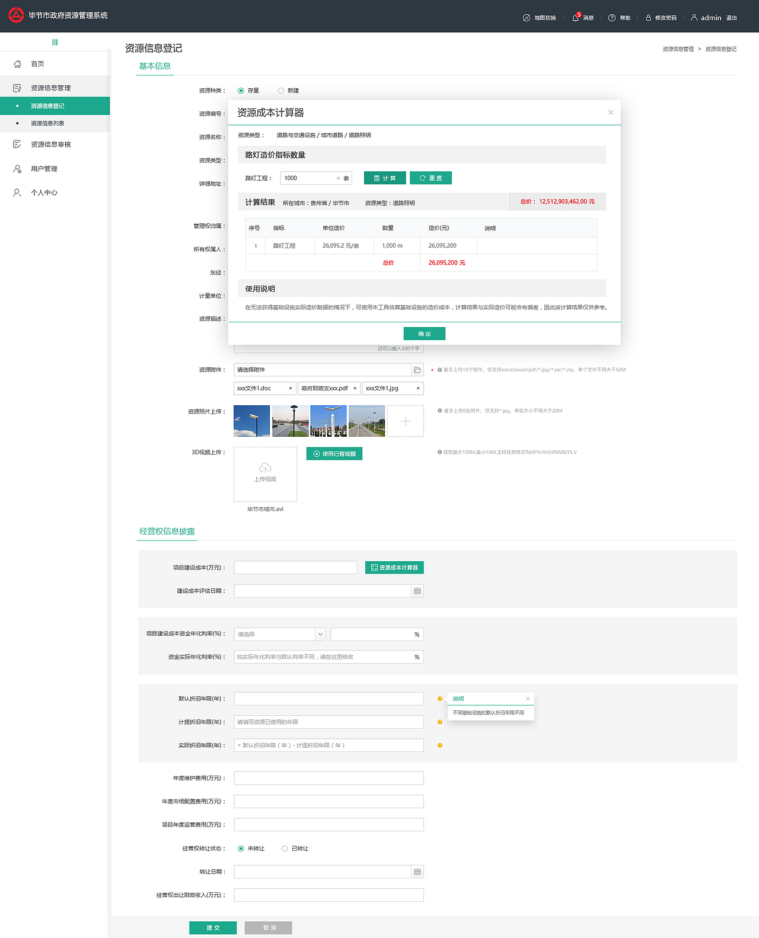Select 已转让 radio option
The image size is (759, 938).
click(285, 849)
